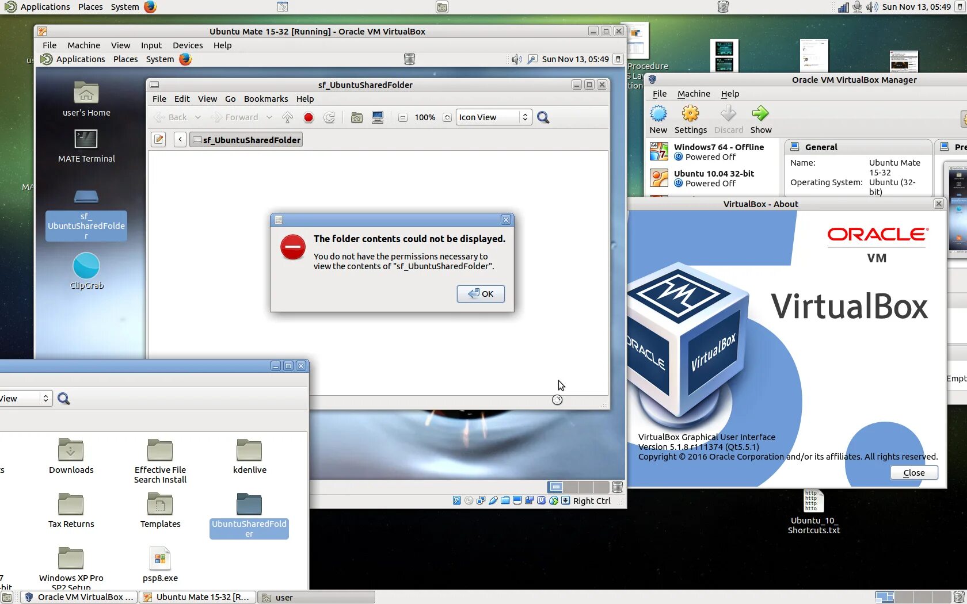Image resolution: width=967 pixels, height=604 pixels.
Task: Click the Computer icon in file manager toolbar
Action: coord(378,117)
